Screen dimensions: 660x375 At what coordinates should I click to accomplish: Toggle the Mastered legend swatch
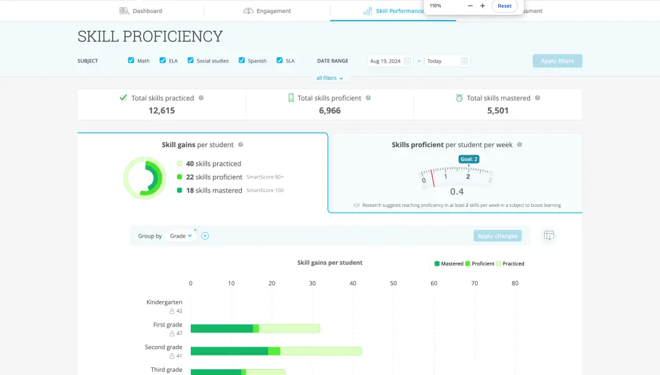(x=437, y=264)
